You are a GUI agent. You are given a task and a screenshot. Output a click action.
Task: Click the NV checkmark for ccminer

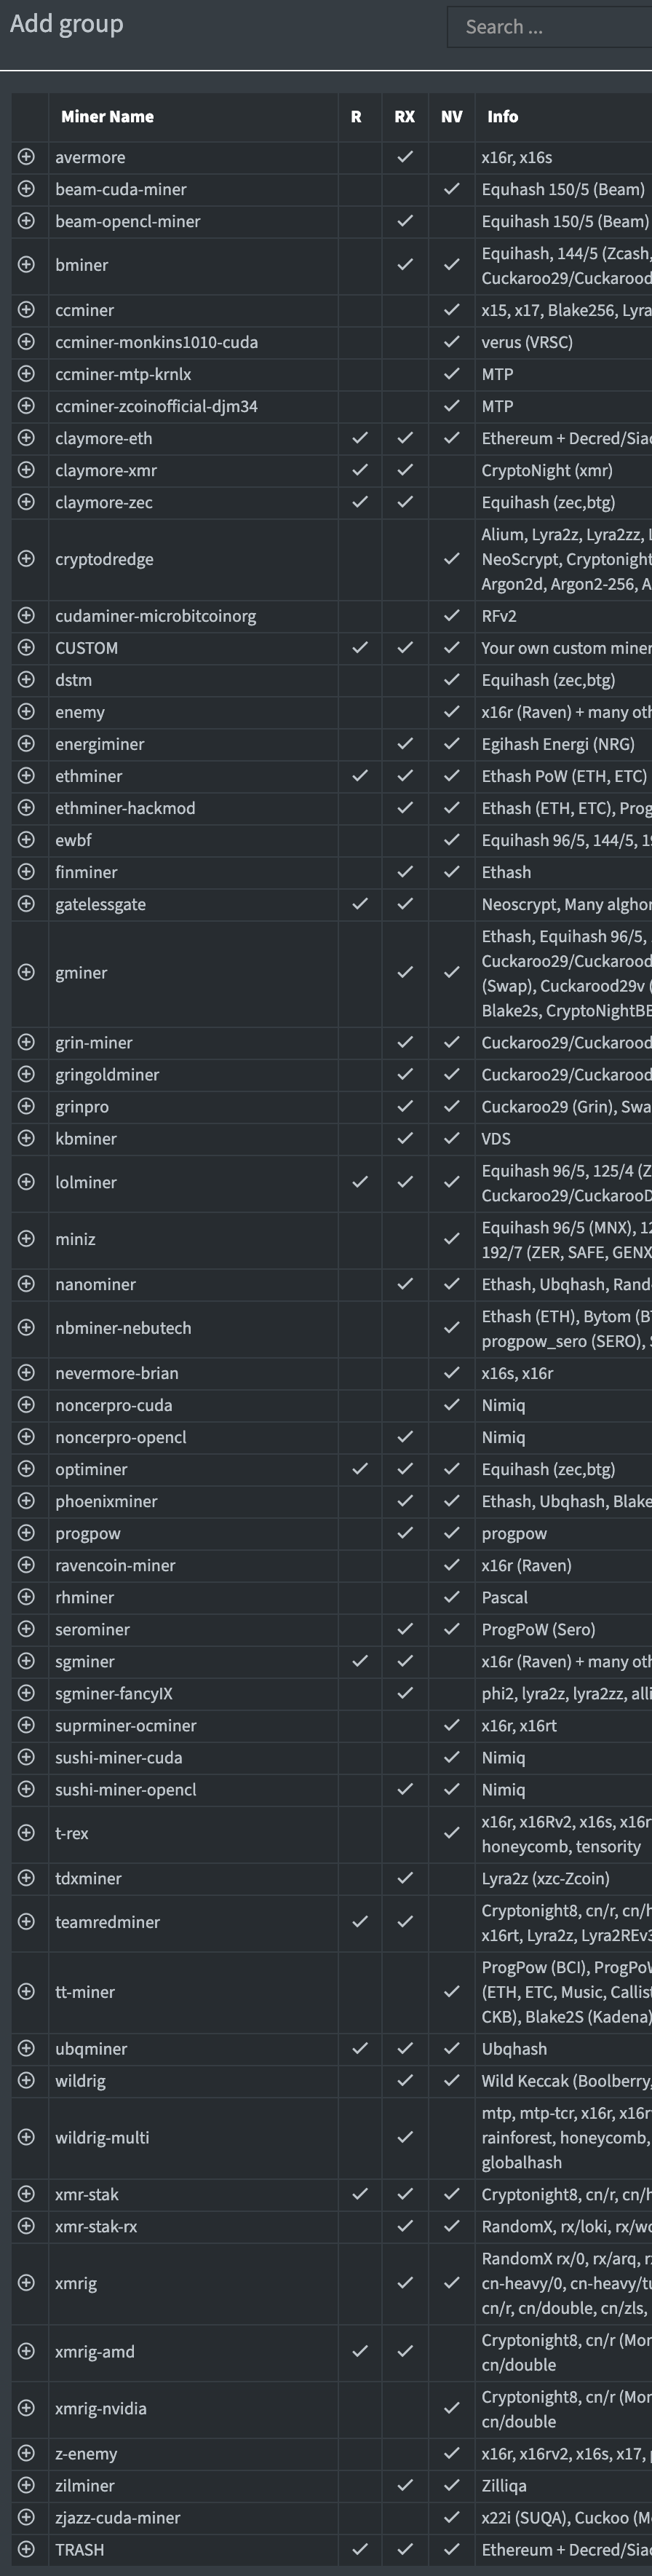[452, 310]
